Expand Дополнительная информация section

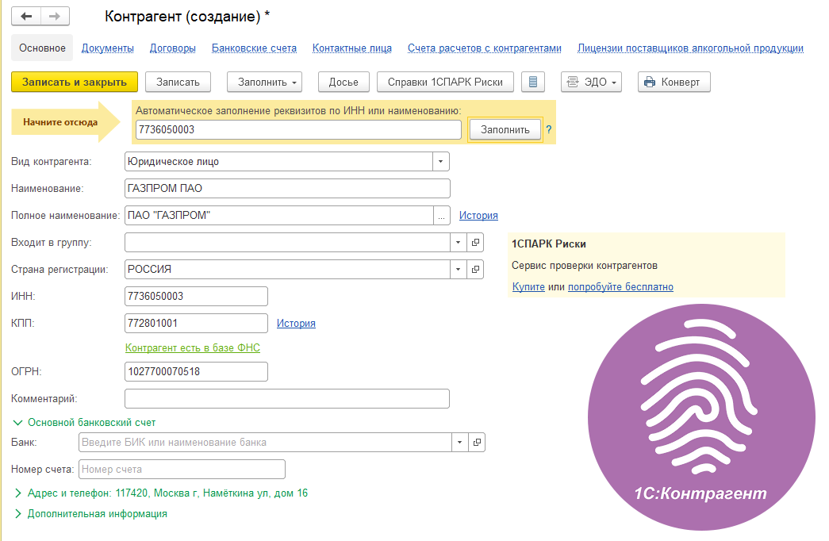pos(91,513)
